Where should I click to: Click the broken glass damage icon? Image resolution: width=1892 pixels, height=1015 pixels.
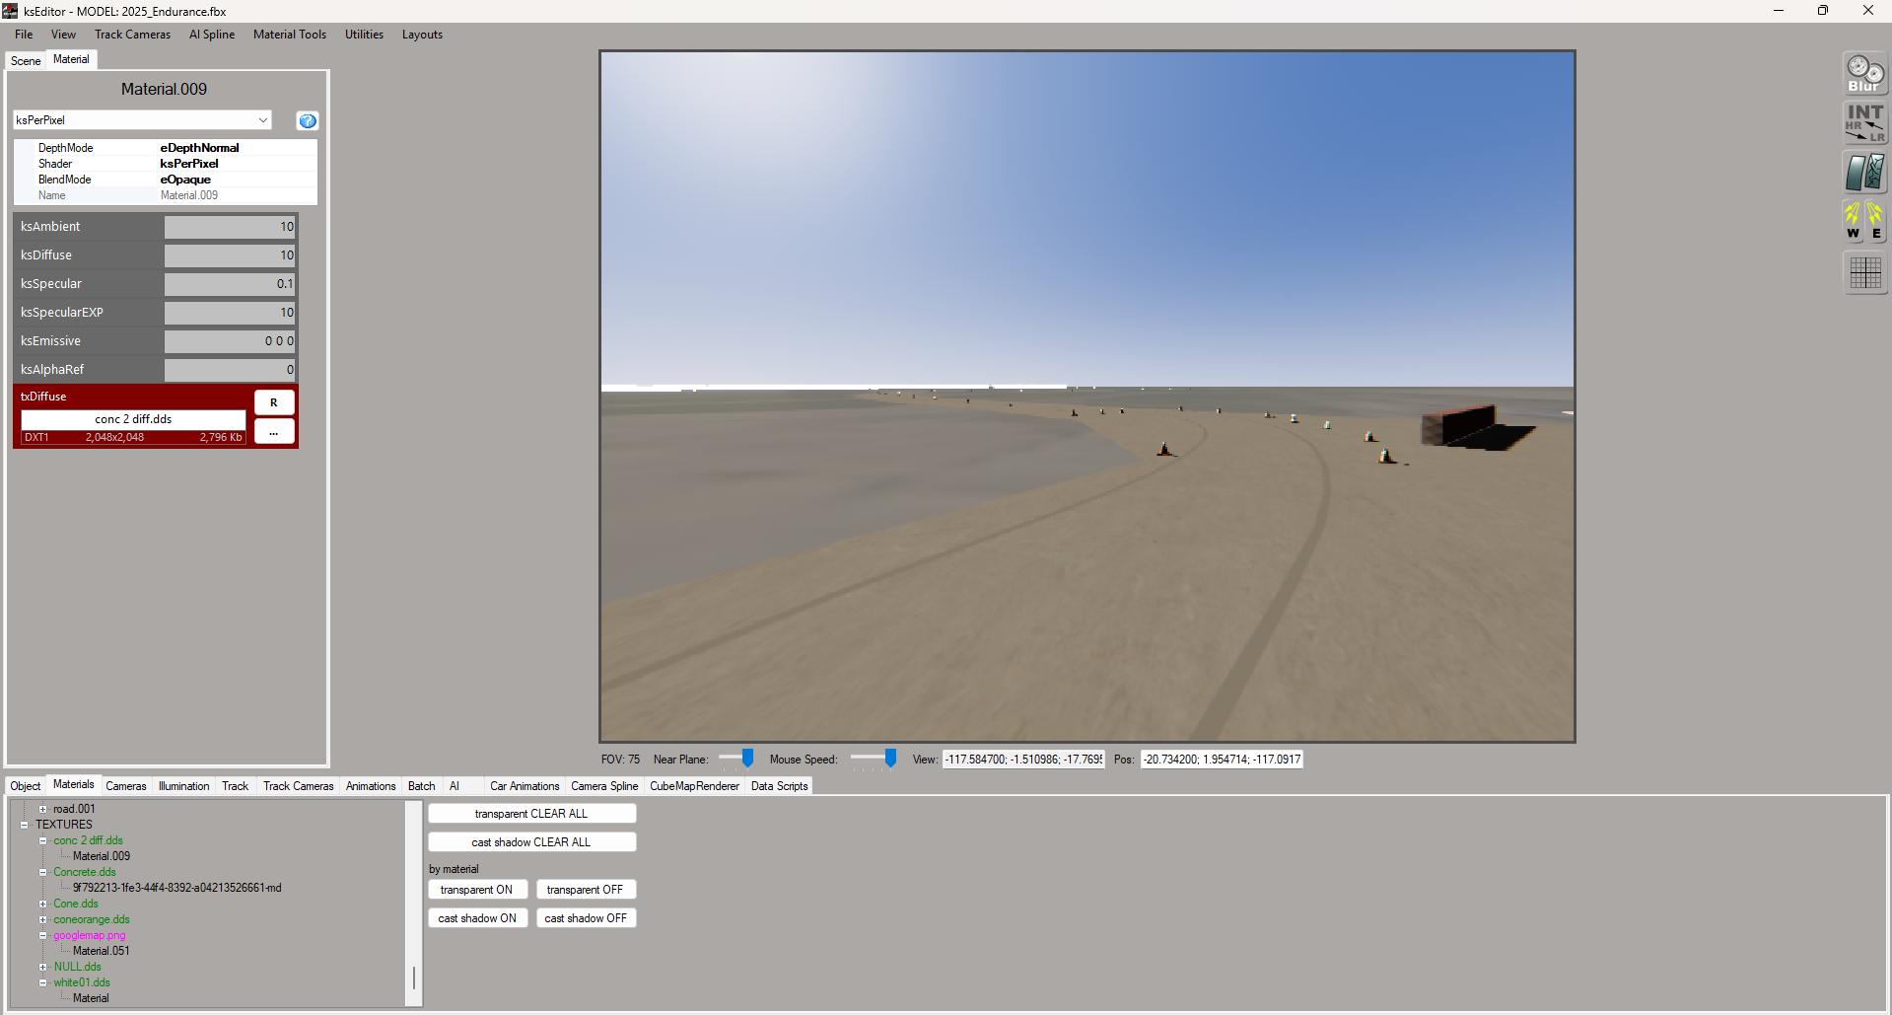(x=1865, y=173)
